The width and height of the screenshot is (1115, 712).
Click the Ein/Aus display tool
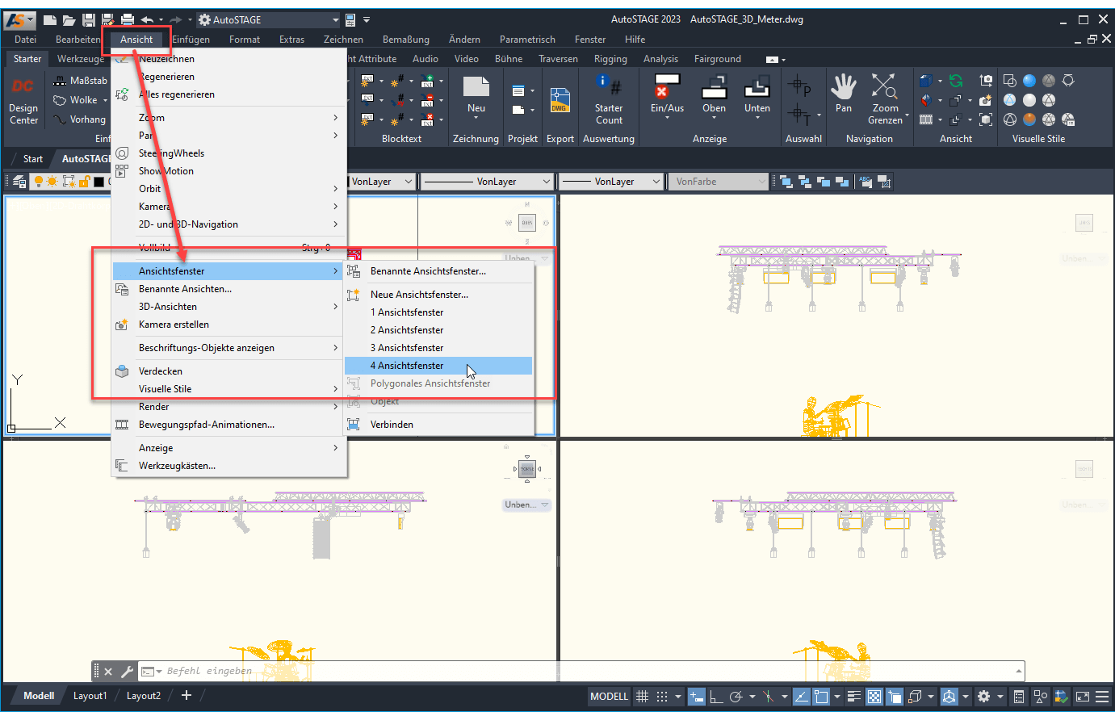click(x=667, y=95)
